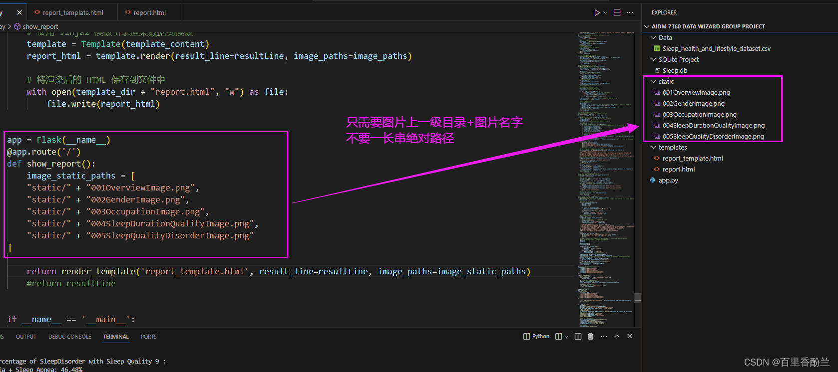
Task: Click the app = Flask(__name__) line
Action: click(x=58, y=140)
